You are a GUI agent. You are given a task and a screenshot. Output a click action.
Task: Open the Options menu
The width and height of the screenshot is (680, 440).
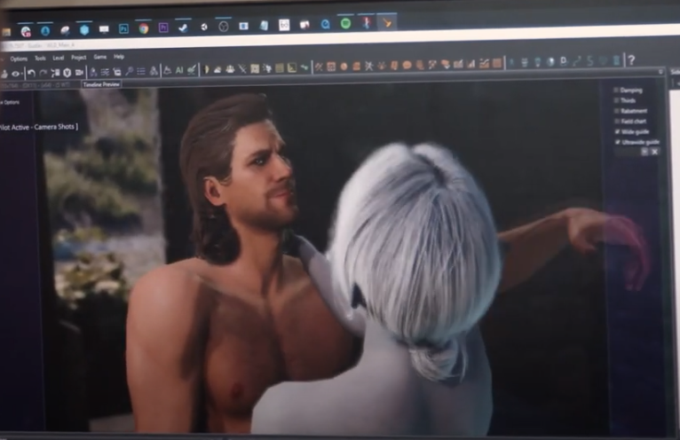[x=19, y=59]
